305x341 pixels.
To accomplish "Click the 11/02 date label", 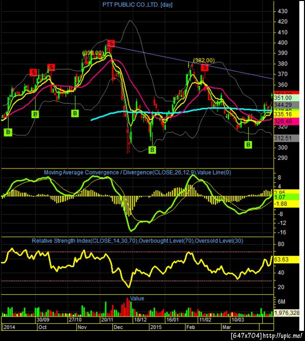I will 205,320.
